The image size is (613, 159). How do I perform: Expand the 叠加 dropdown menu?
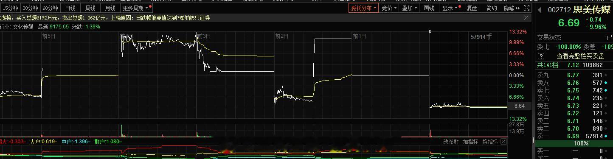409,8
